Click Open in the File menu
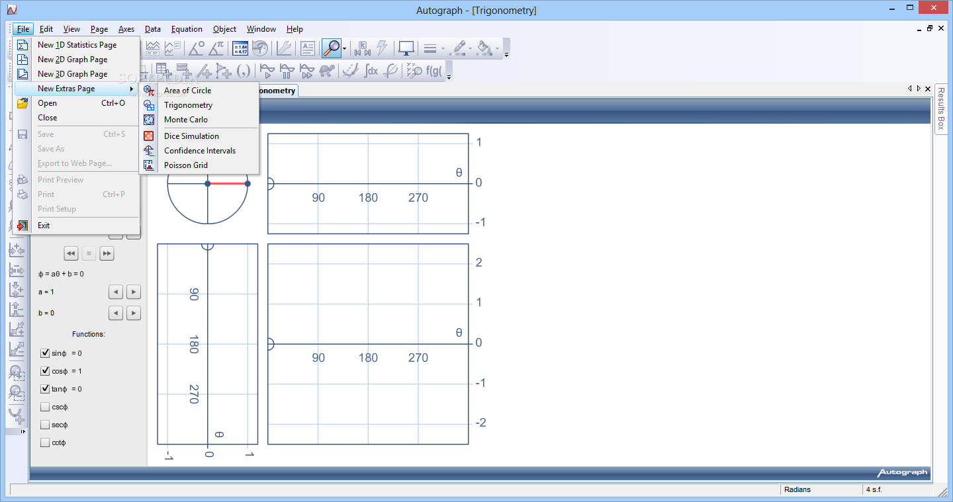This screenshot has width=953, height=502. point(77,103)
